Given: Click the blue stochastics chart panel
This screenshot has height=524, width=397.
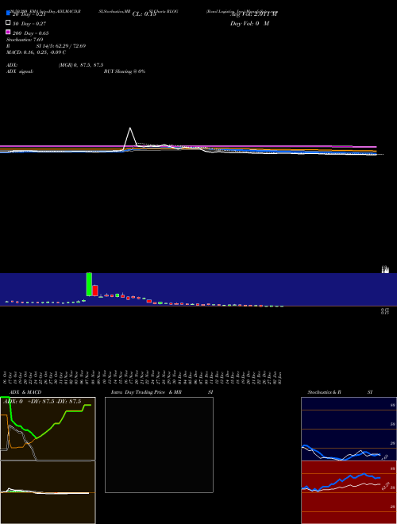Looking at the screenshot, I should point(349,429).
